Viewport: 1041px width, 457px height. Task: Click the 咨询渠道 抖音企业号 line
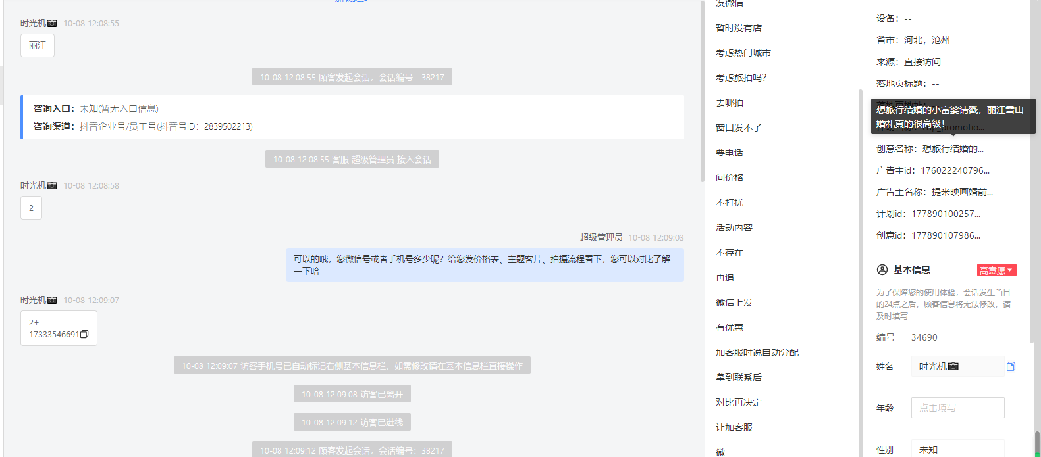[143, 126]
